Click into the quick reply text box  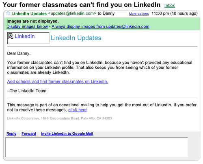97,147
